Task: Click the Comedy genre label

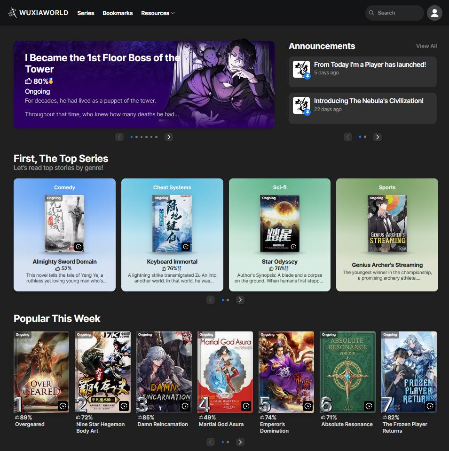Action: click(x=64, y=187)
